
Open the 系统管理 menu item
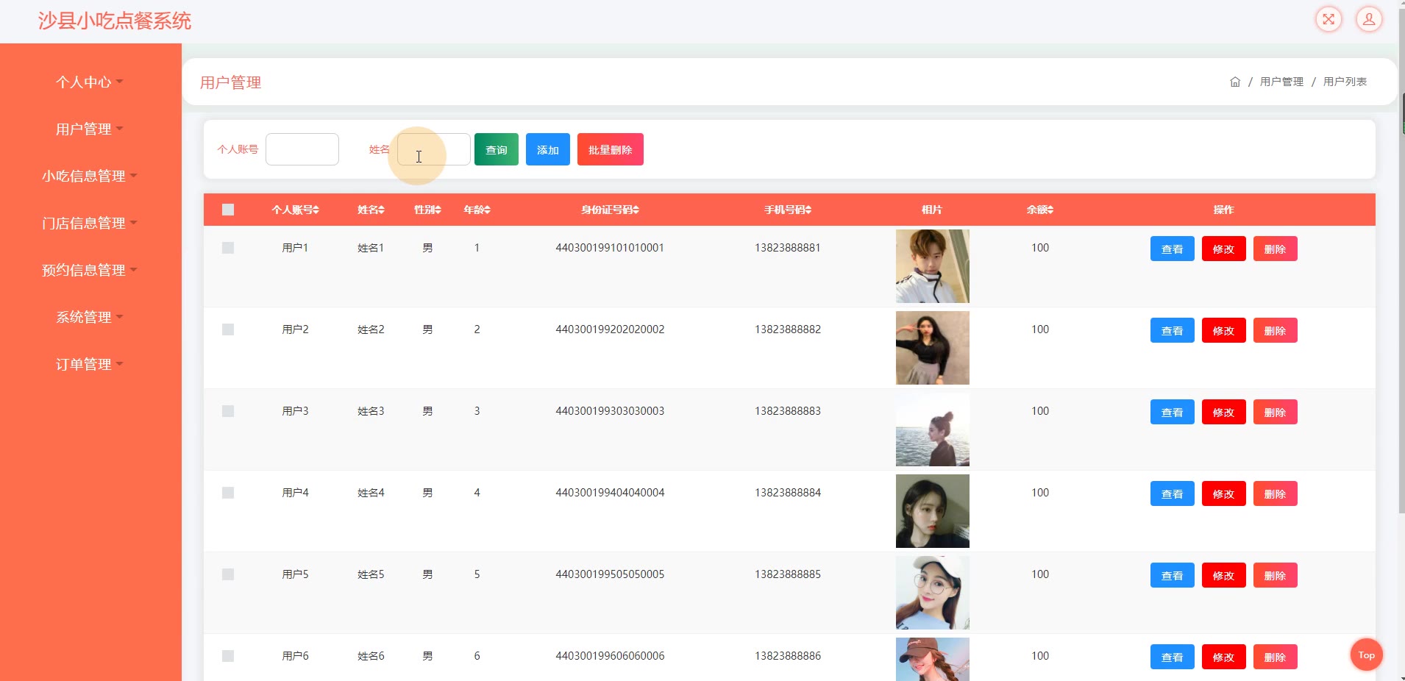click(88, 318)
